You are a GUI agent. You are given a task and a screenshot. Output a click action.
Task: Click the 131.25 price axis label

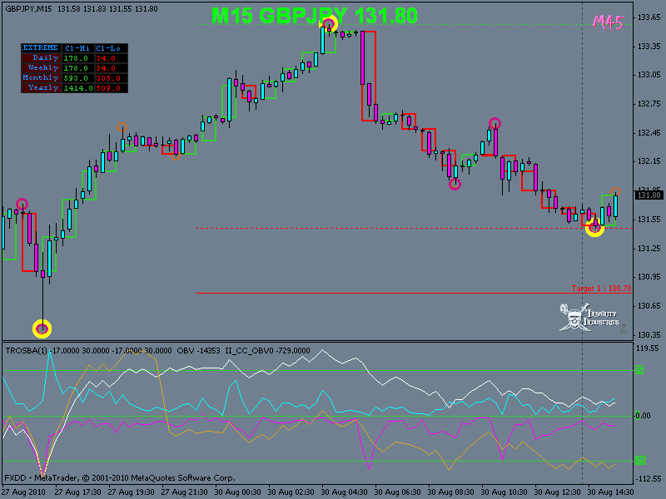coord(649,248)
